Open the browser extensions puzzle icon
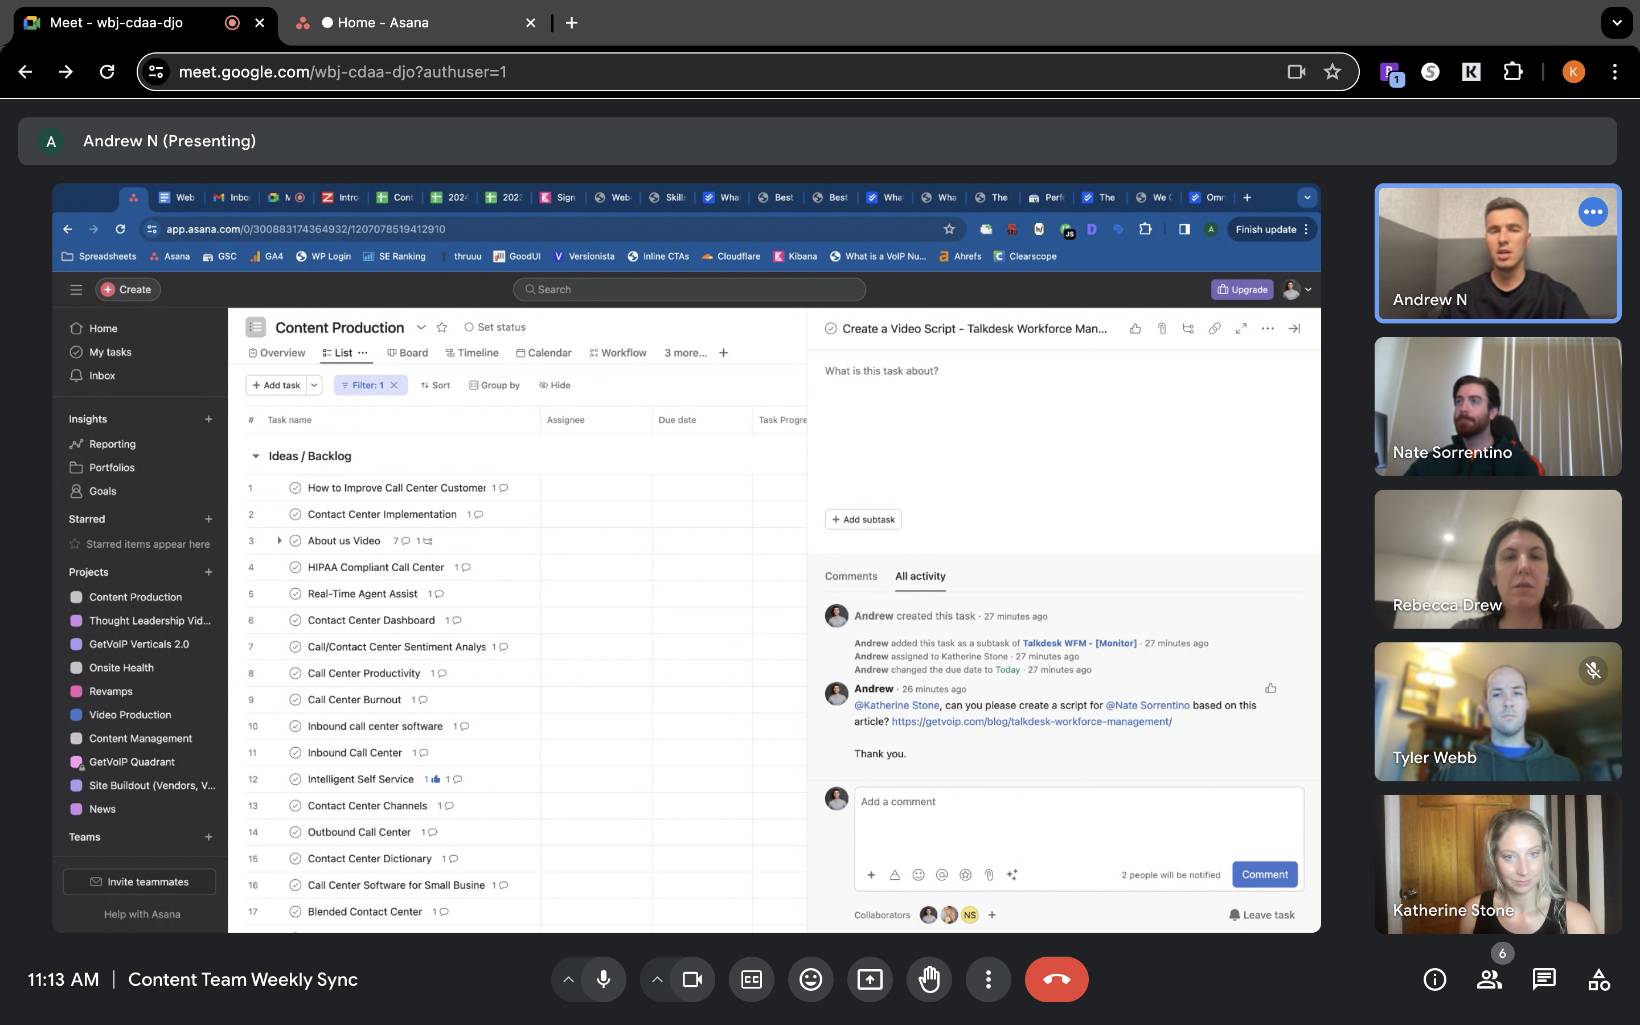This screenshot has height=1025, width=1640. point(1512,72)
